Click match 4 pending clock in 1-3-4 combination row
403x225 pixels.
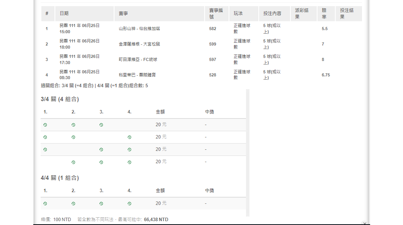pos(129,150)
